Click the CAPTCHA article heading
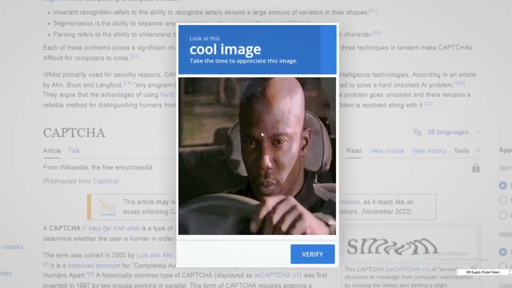This screenshot has width=512, height=288. pos(74,132)
